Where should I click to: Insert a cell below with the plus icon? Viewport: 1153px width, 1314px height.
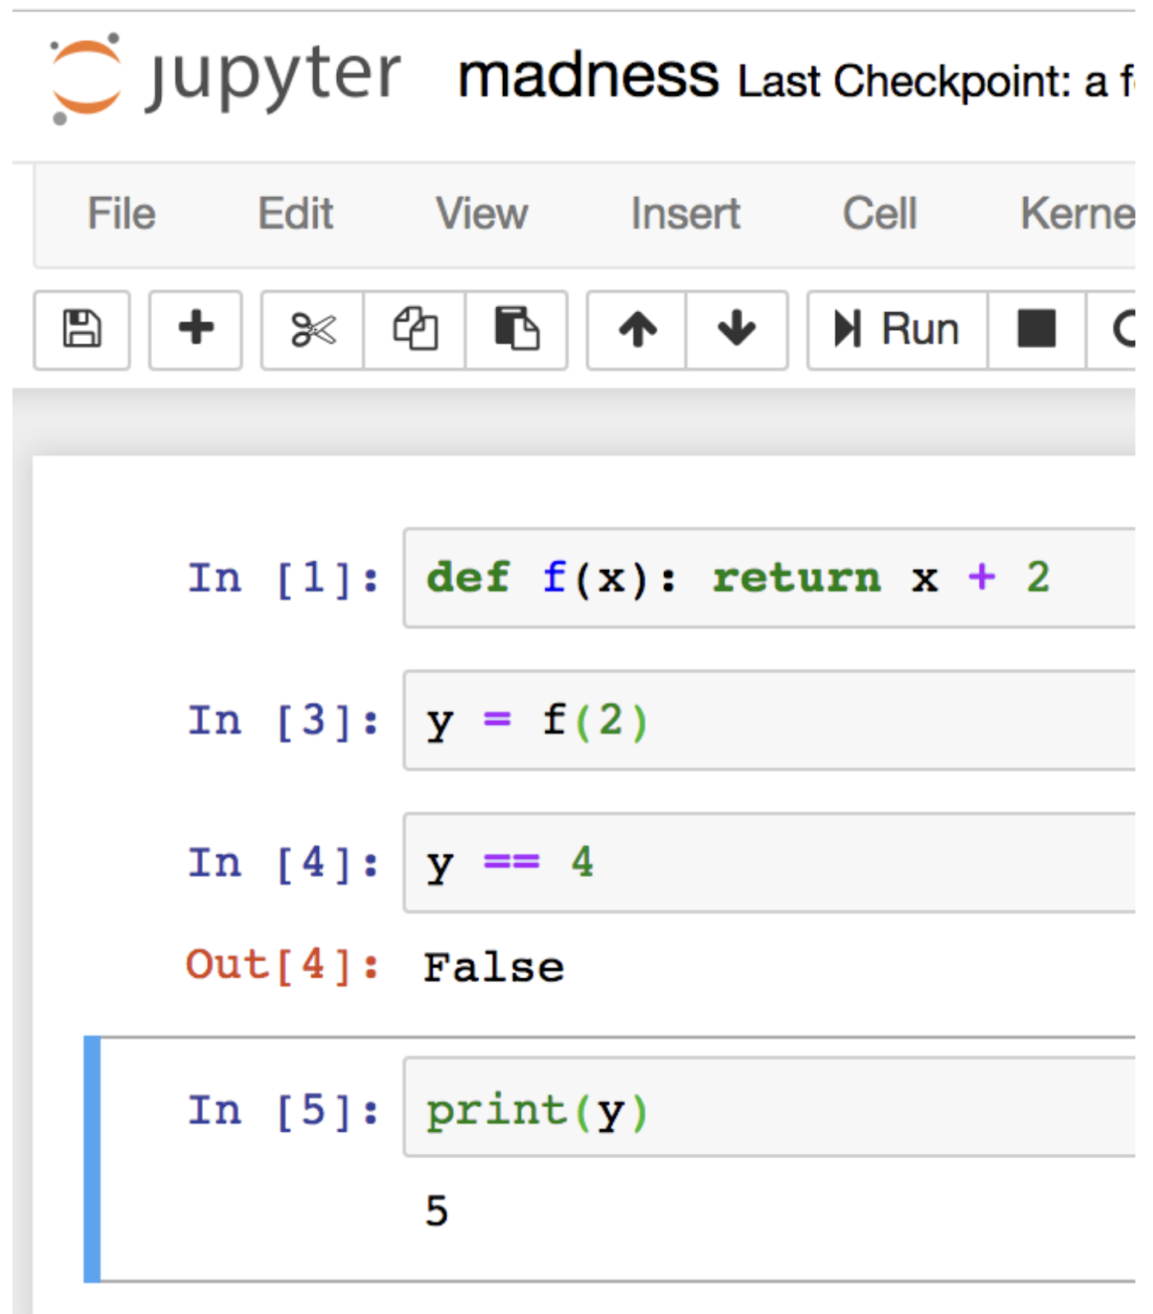coord(196,330)
